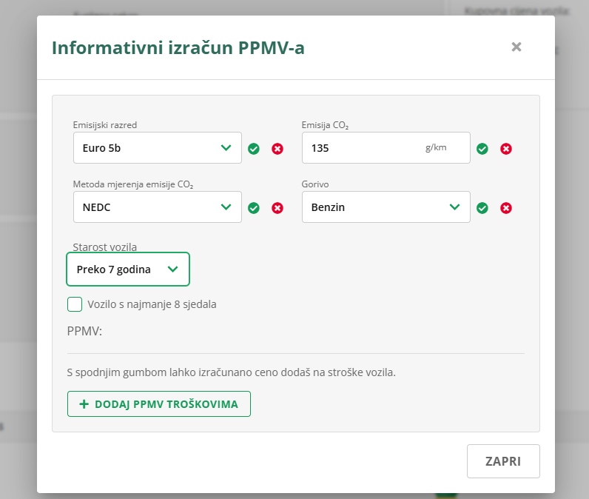This screenshot has width=589, height=499.
Task: Click red X next to Emisijski razred
Action: [x=277, y=149]
